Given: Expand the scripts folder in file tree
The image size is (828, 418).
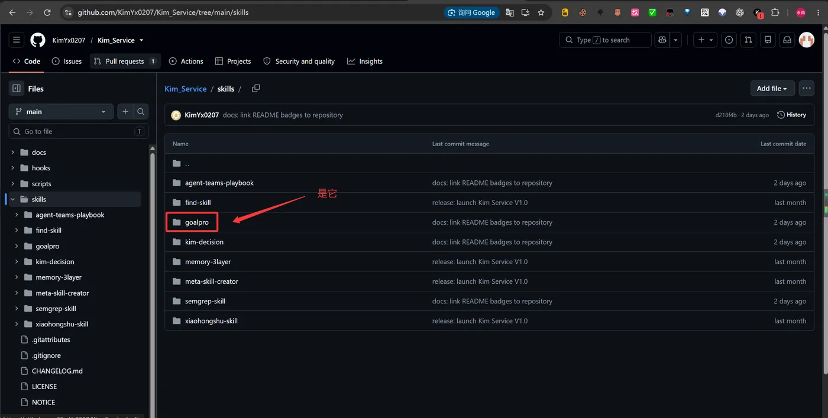Looking at the screenshot, I should [13, 184].
